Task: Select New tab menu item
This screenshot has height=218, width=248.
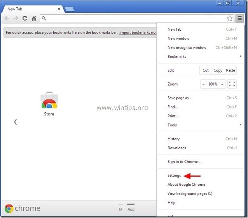Action: click(x=200, y=30)
